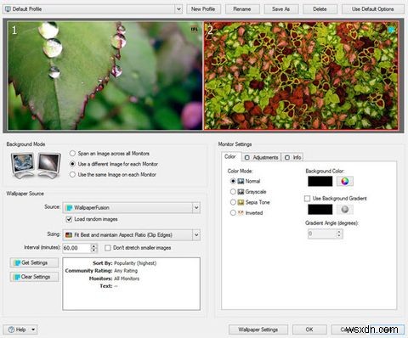408x338 pixels.
Task: Click the Rename button
Action: click(x=242, y=9)
